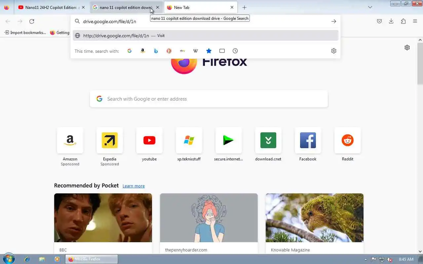Open the Windows Start button
This screenshot has height=264, width=423.
point(9,259)
